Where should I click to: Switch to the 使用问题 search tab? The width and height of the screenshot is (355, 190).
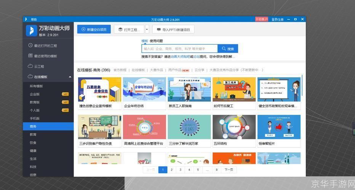pos(156,41)
